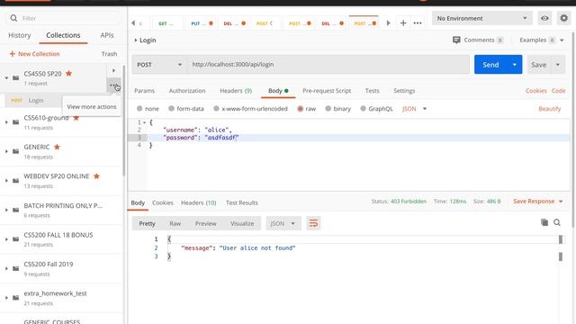Click the Save request button
Image resolution: width=576 pixels, height=324 pixels.
pyautogui.click(x=539, y=65)
